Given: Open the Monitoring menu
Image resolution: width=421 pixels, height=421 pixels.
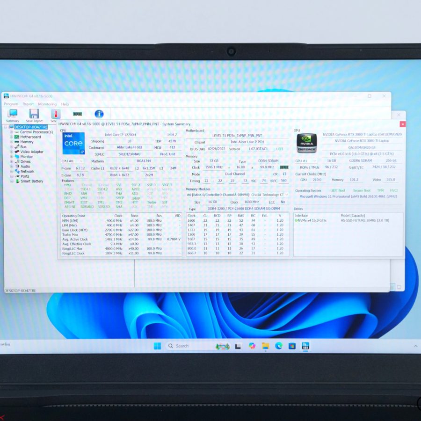Looking at the screenshot, I should click(47, 104).
